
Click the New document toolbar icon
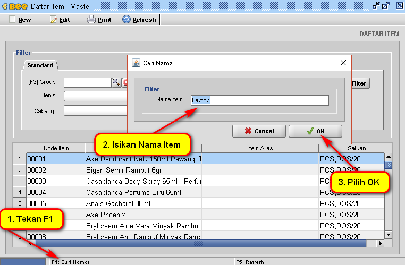click(13, 20)
